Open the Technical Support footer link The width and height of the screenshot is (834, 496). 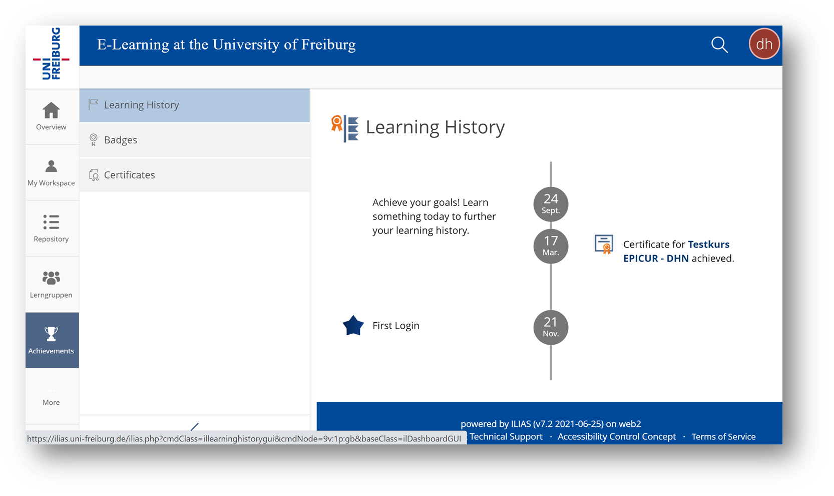pos(506,436)
